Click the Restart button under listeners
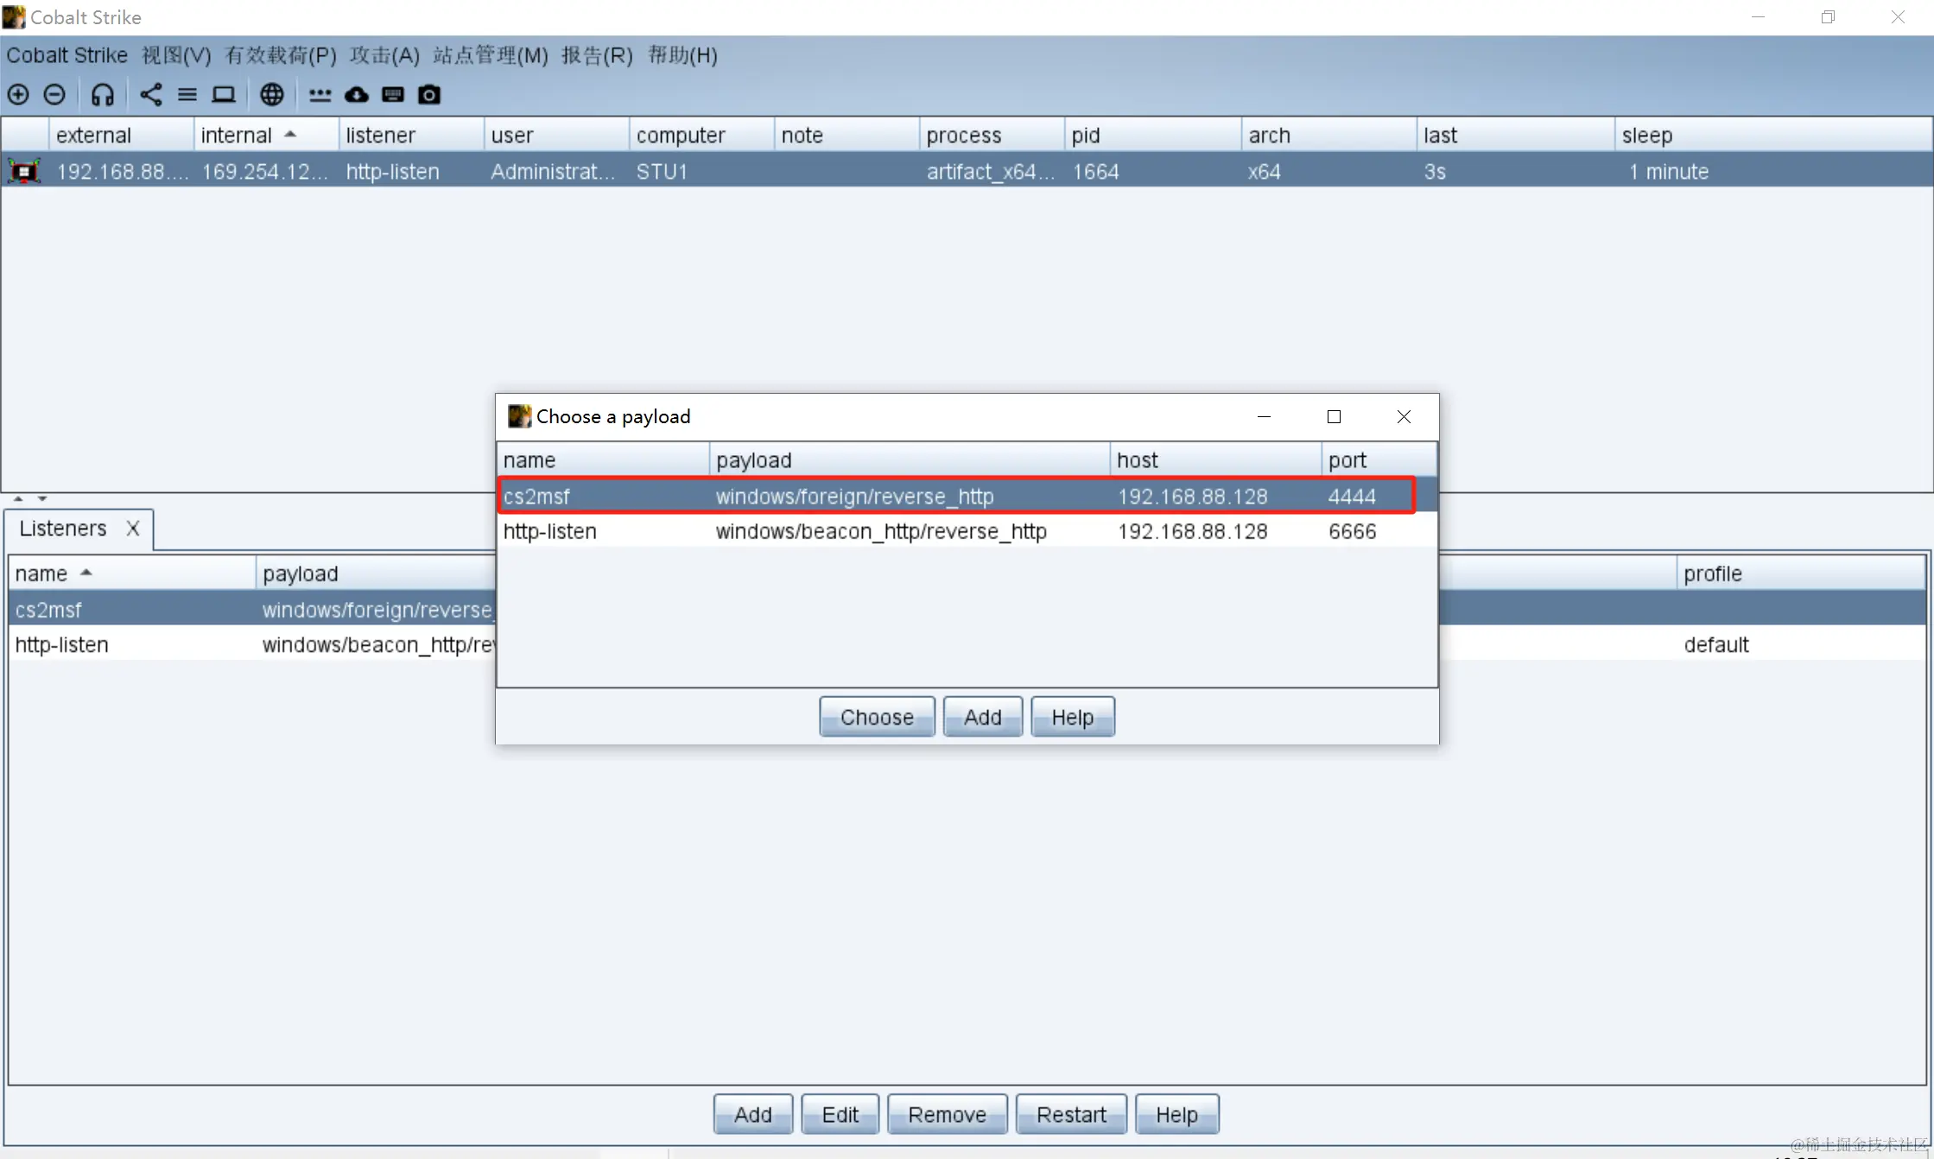The height and width of the screenshot is (1159, 1934). point(1070,1115)
